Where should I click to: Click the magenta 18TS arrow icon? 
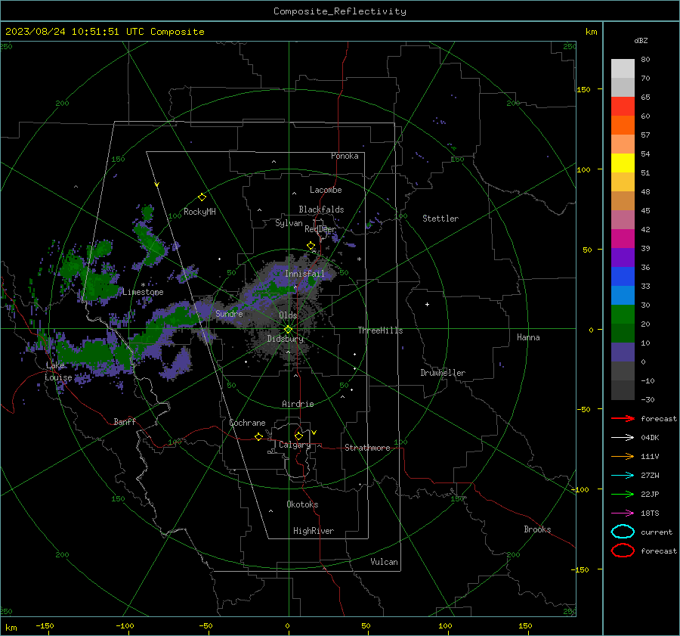(x=623, y=513)
